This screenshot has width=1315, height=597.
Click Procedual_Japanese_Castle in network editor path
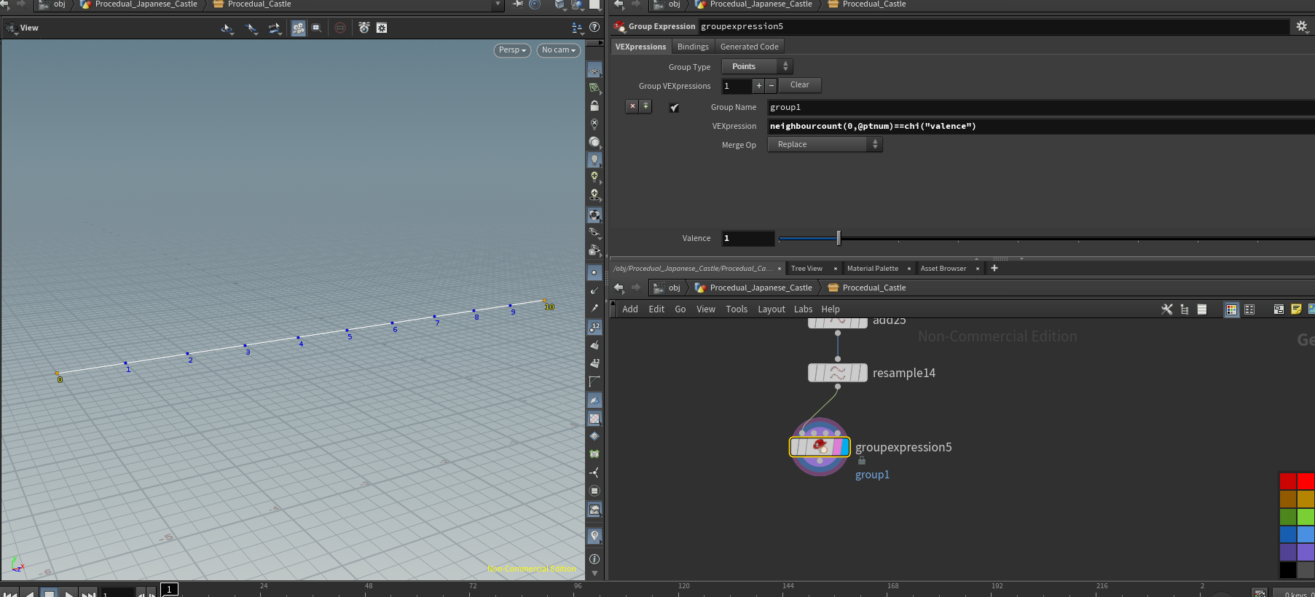pyautogui.click(x=761, y=288)
